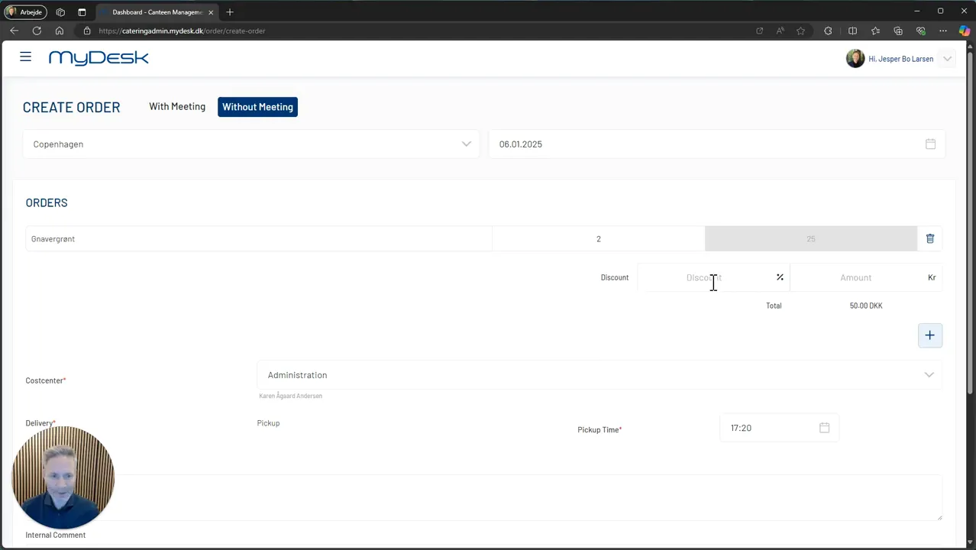The height and width of the screenshot is (550, 976).
Task: Refresh the browser page
Action: tap(37, 31)
